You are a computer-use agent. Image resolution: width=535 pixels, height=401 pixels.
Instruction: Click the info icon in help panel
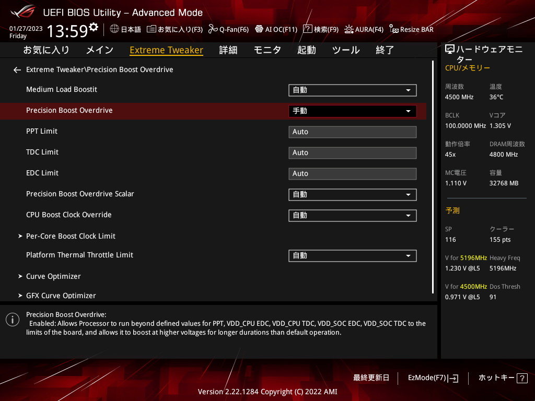coord(13,320)
